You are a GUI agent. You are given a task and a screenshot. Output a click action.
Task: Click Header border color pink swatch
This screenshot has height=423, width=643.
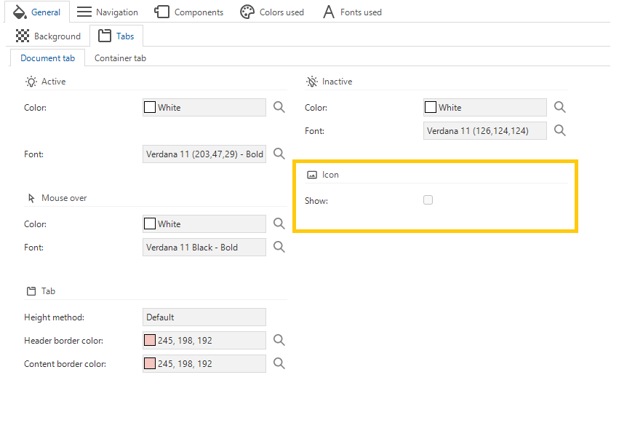click(150, 340)
